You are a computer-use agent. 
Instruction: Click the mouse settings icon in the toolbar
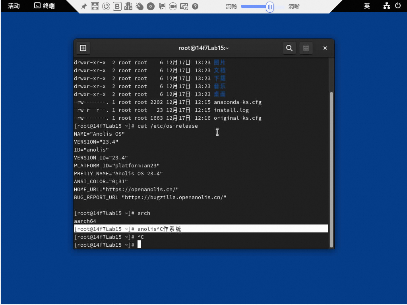(x=140, y=6)
